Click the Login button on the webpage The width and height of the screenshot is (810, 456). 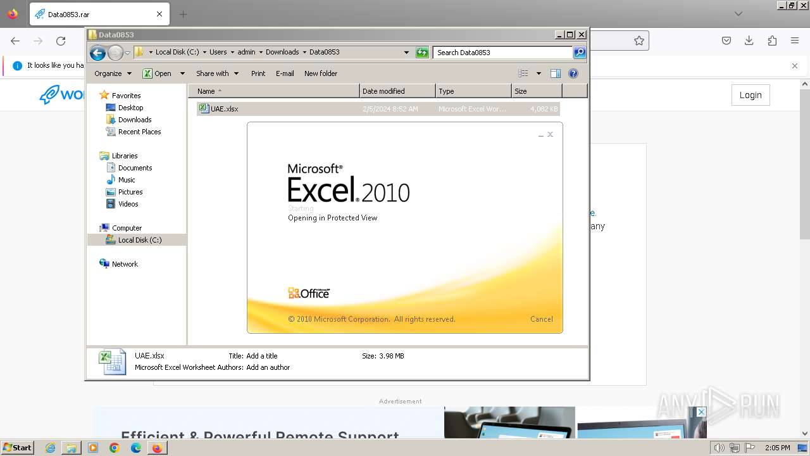point(751,95)
